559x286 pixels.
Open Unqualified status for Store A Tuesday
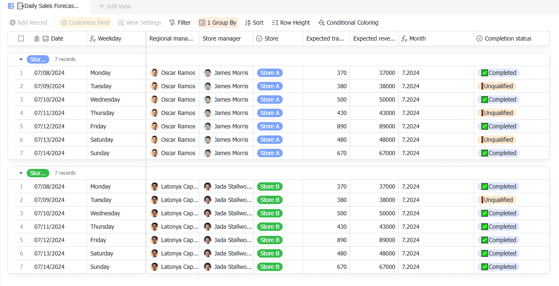(x=497, y=86)
